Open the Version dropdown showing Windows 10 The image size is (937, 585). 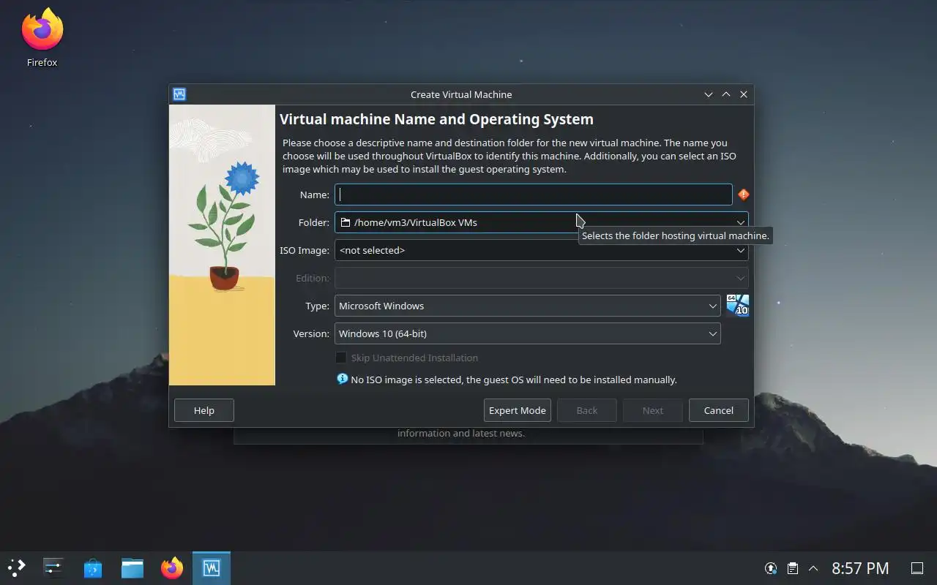point(528,333)
